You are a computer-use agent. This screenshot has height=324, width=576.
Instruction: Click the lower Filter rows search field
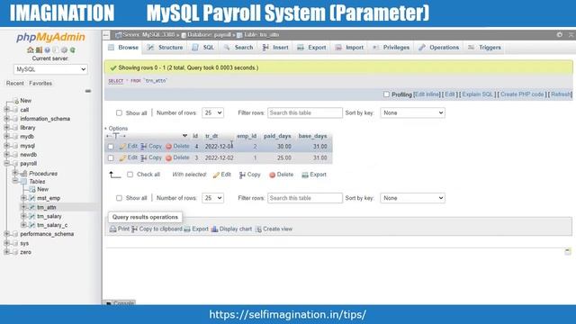305,198
